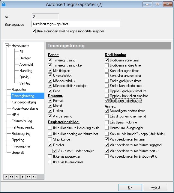Check Unntatt fra låsingsregler
Screen dimensions: 174x193
pyautogui.click(x=106, y=128)
